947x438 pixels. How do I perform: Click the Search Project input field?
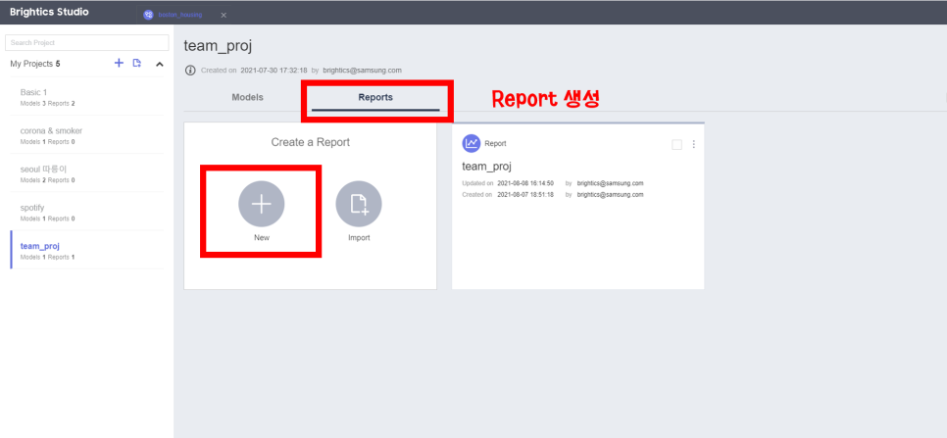[87, 43]
